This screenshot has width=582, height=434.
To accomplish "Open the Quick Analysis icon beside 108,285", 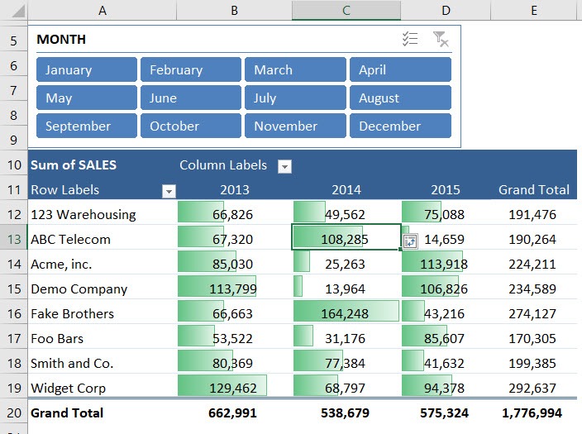I will pos(410,241).
